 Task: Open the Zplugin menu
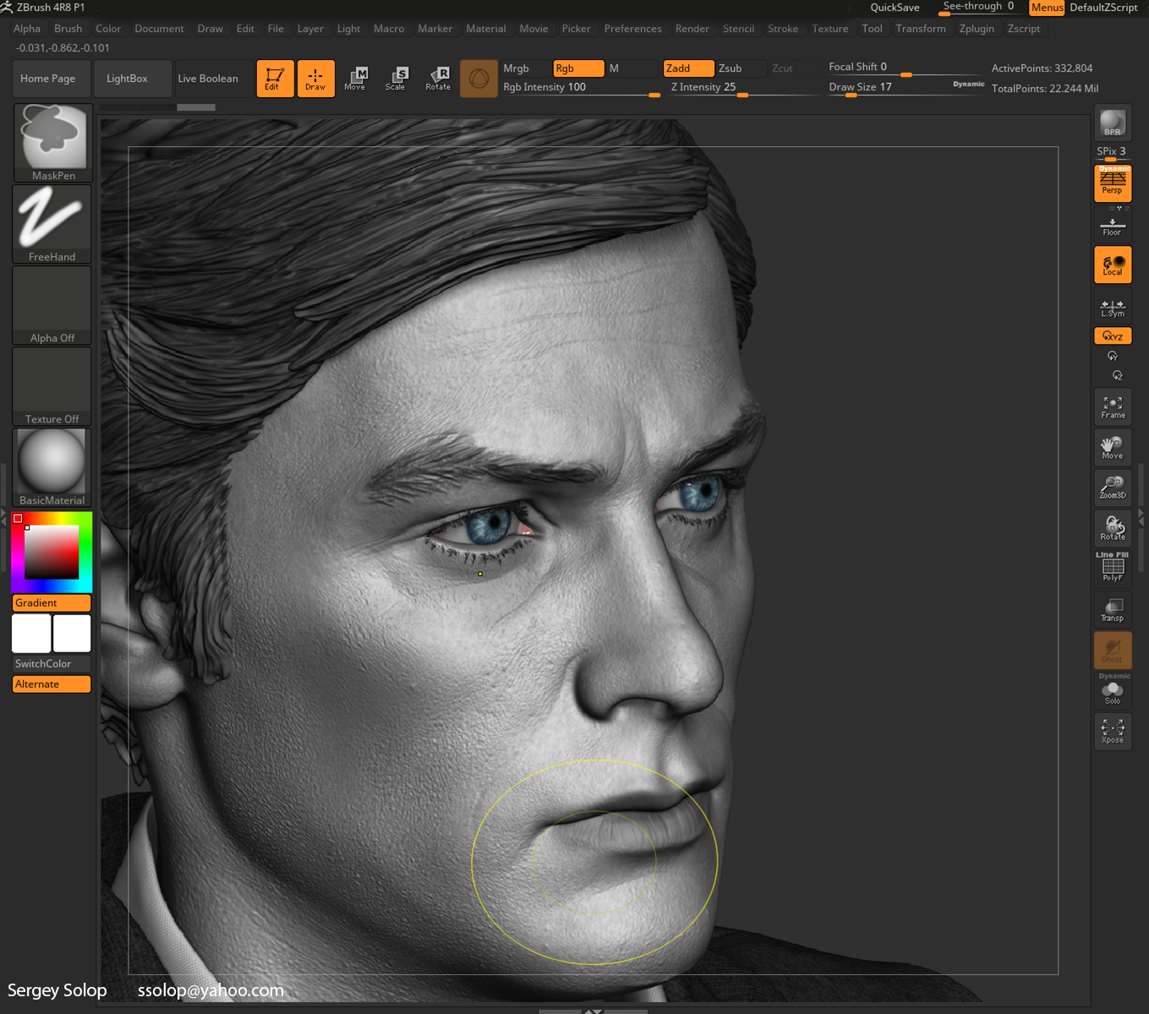pyautogui.click(x=977, y=29)
